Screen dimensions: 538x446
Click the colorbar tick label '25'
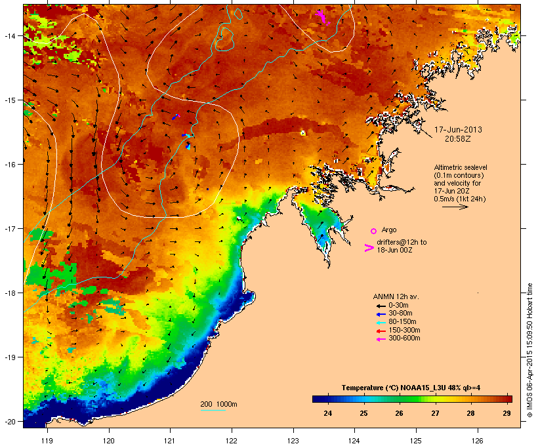coord(363,413)
